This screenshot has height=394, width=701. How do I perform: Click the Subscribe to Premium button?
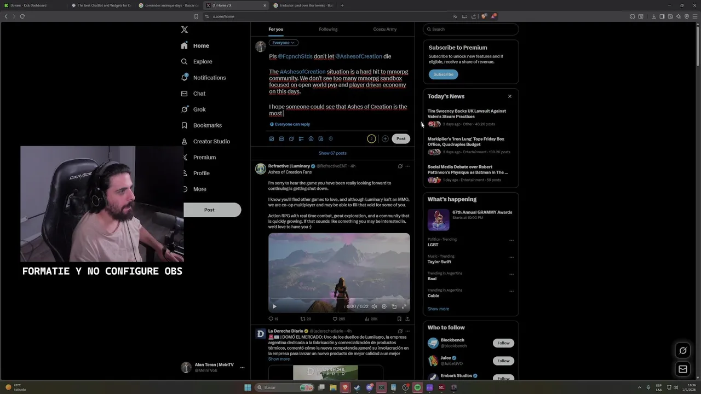pyautogui.click(x=443, y=74)
